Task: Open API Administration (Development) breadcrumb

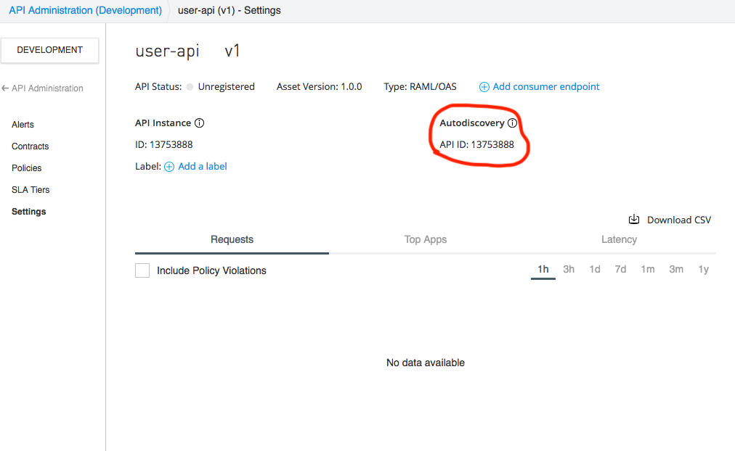Action: click(85, 11)
